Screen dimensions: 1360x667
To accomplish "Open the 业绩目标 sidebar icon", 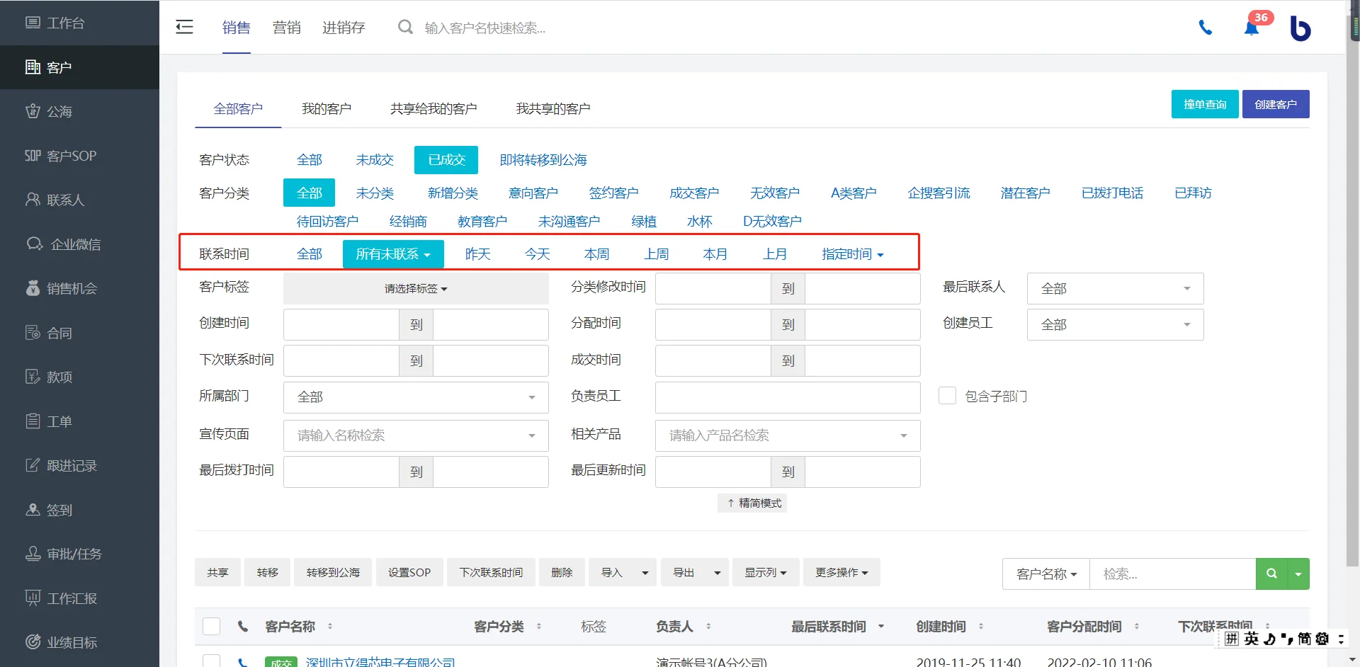I will coord(33,642).
